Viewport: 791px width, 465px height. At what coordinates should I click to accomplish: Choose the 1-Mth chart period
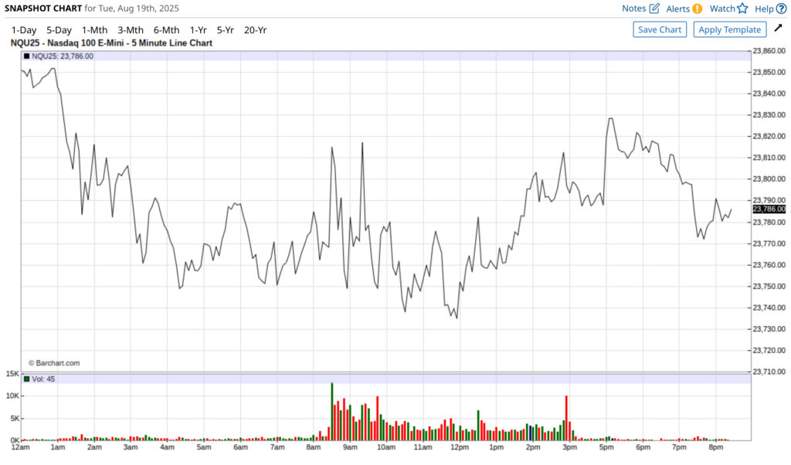pyautogui.click(x=95, y=30)
